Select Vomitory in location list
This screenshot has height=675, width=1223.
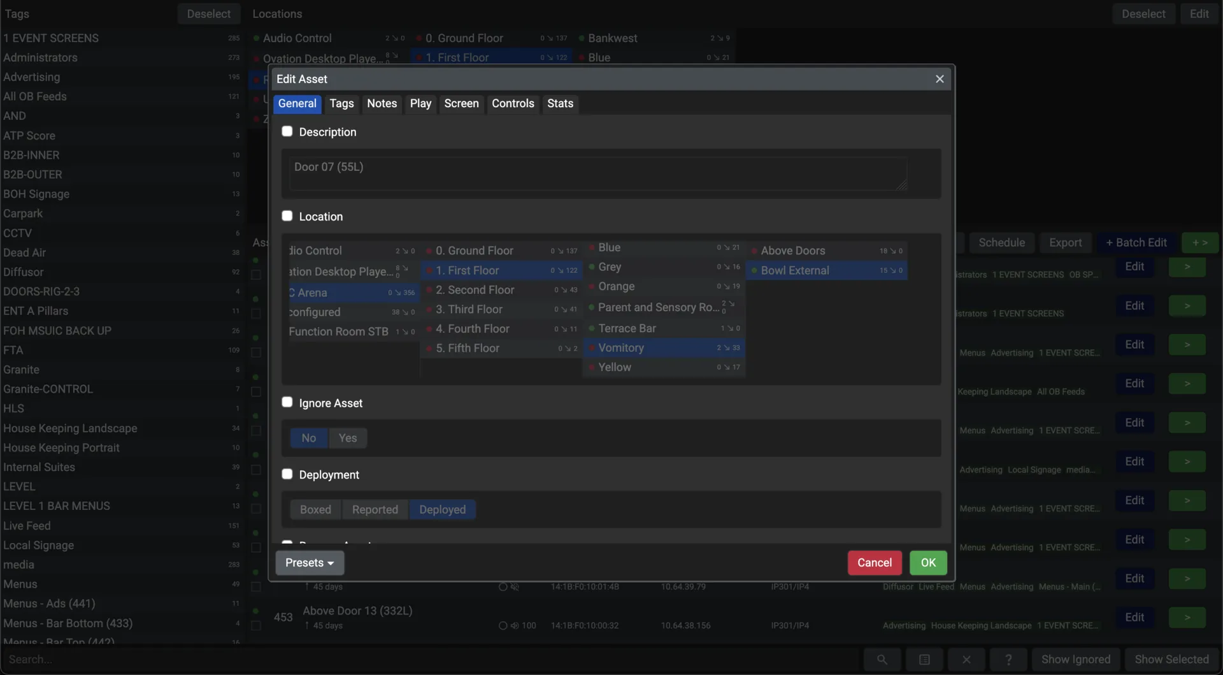pos(664,348)
